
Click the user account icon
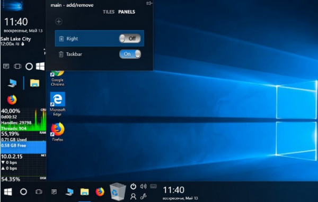133,196
